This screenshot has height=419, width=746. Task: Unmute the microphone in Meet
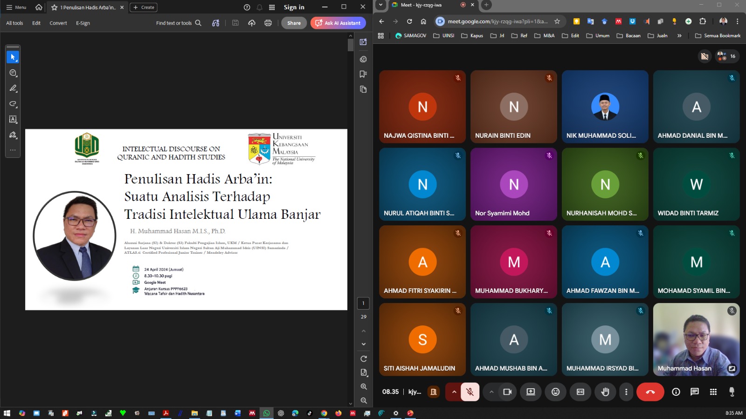click(470, 392)
